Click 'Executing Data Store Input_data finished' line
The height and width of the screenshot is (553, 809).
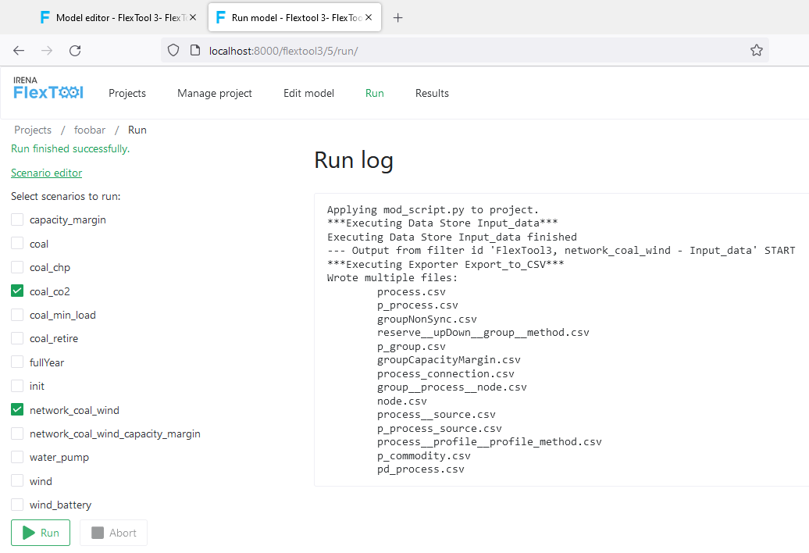pyautogui.click(x=452, y=237)
